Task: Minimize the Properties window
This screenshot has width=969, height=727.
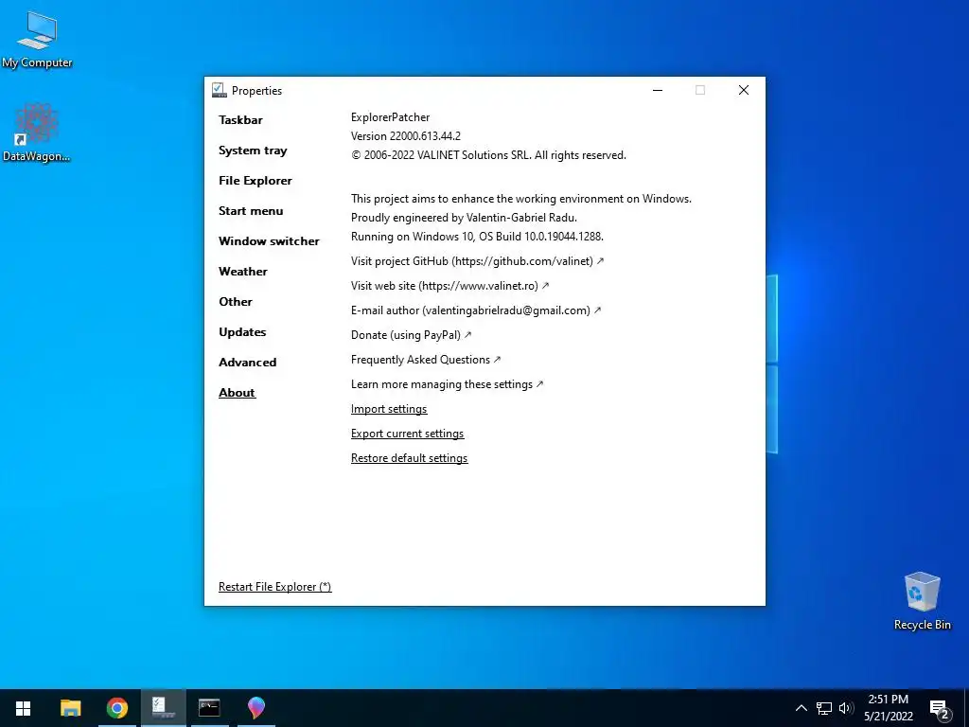Action: coord(658,90)
